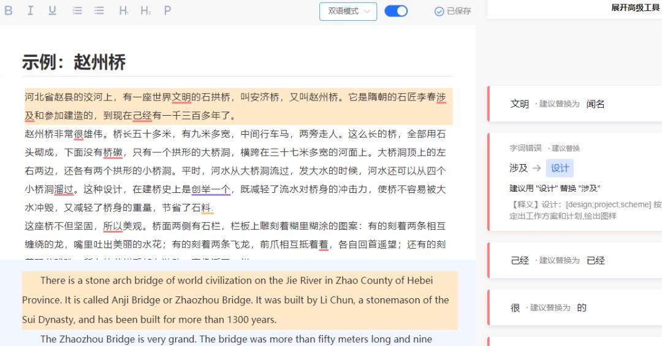Image resolution: width=662 pixels, height=346 pixels.
Task: Open the 己经 → 已经 suggestion card
Action: pyautogui.click(x=574, y=260)
